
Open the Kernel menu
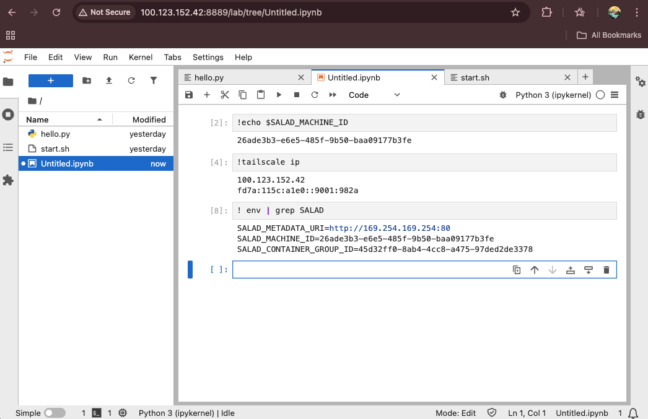click(141, 58)
